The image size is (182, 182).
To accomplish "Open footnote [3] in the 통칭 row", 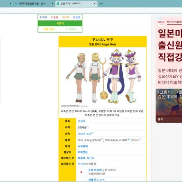I will tap(102, 139).
